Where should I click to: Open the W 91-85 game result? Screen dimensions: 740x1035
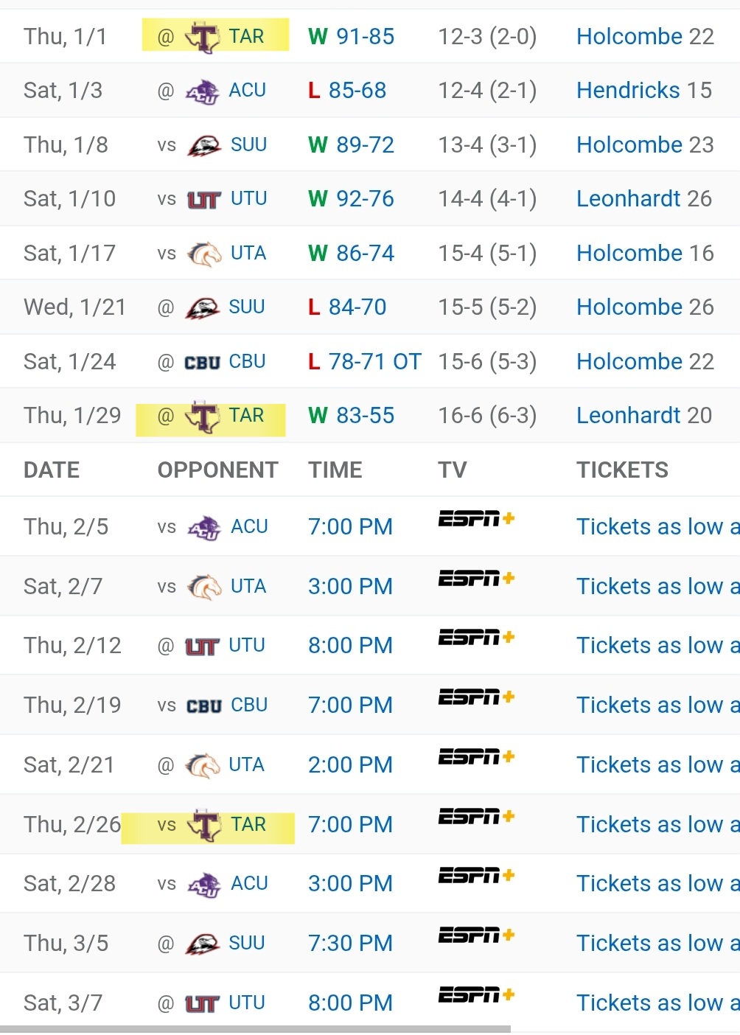[x=352, y=37]
